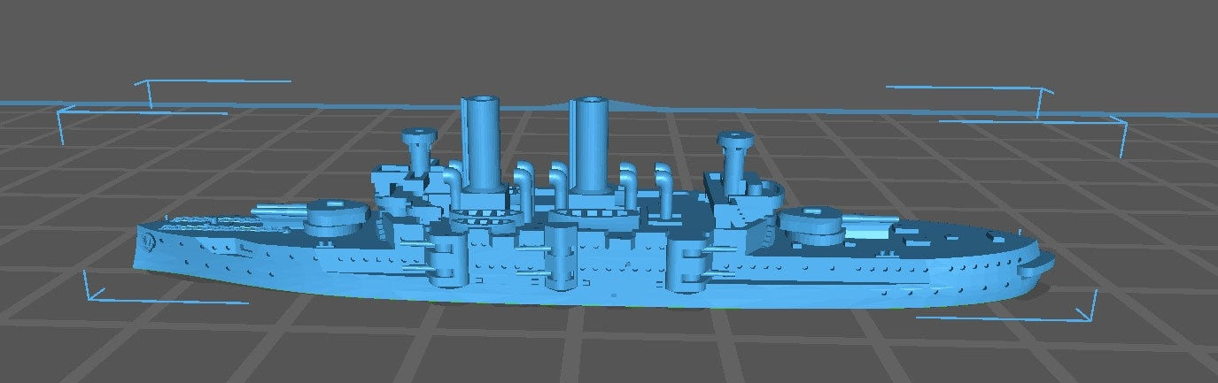
Task: Select the left main gun turret
Action: pyautogui.click(x=336, y=217)
